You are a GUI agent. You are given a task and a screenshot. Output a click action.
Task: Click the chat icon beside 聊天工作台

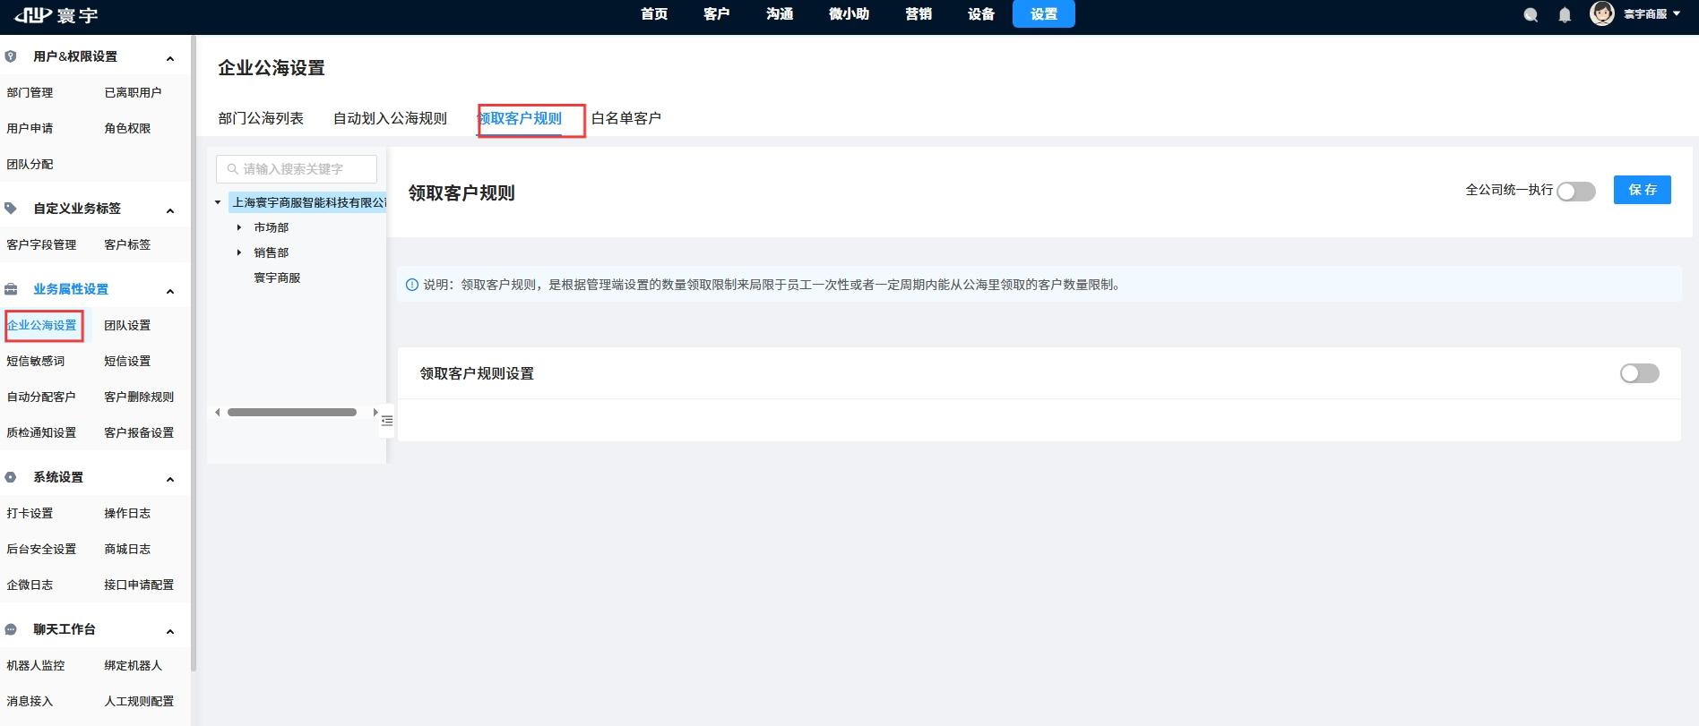pyautogui.click(x=11, y=629)
